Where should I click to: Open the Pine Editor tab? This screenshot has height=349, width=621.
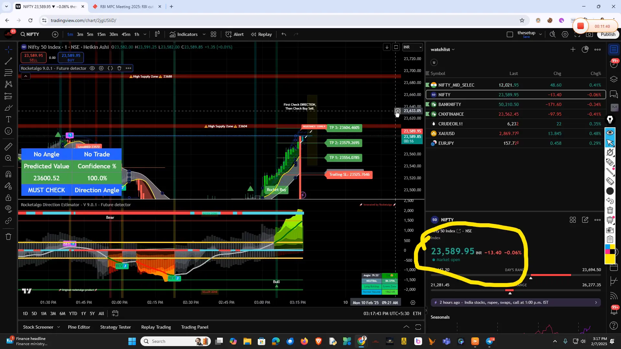pos(79,327)
